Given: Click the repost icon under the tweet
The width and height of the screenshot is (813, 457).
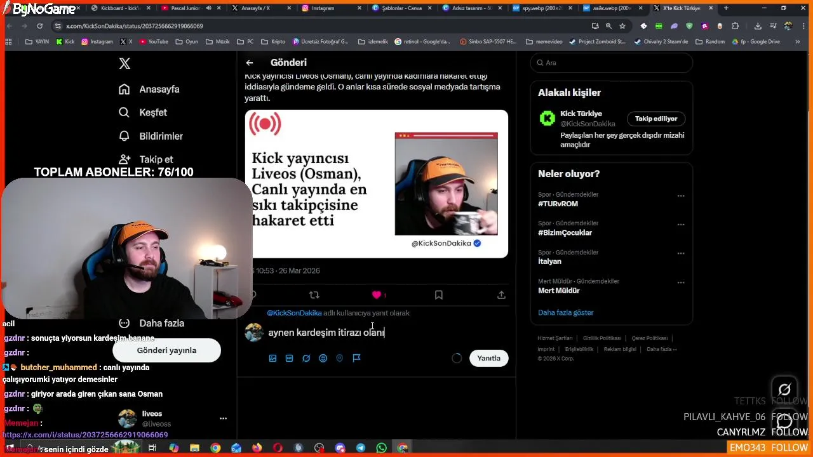Looking at the screenshot, I should click(314, 295).
